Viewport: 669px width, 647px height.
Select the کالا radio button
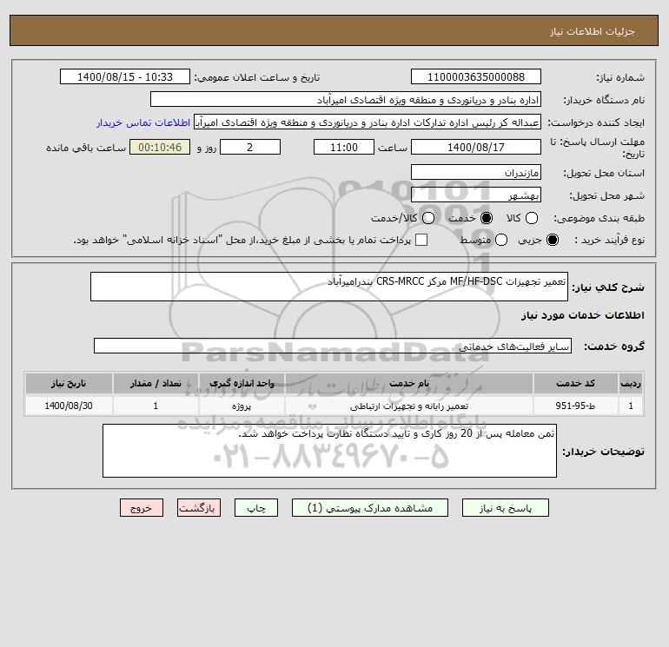(531, 218)
